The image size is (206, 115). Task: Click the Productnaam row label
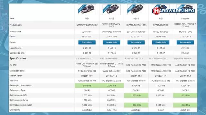15,25
